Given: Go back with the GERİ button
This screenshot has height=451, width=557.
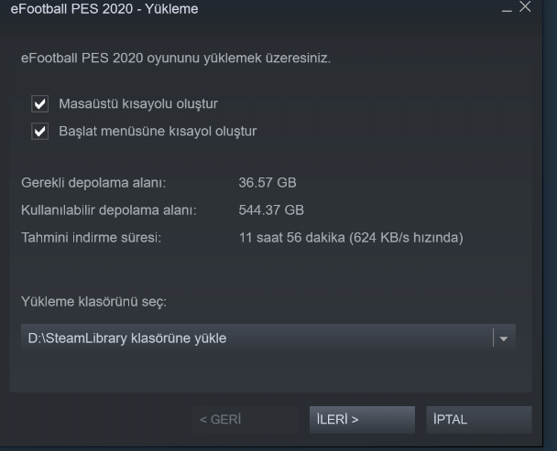Looking at the screenshot, I should coord(246,419).
